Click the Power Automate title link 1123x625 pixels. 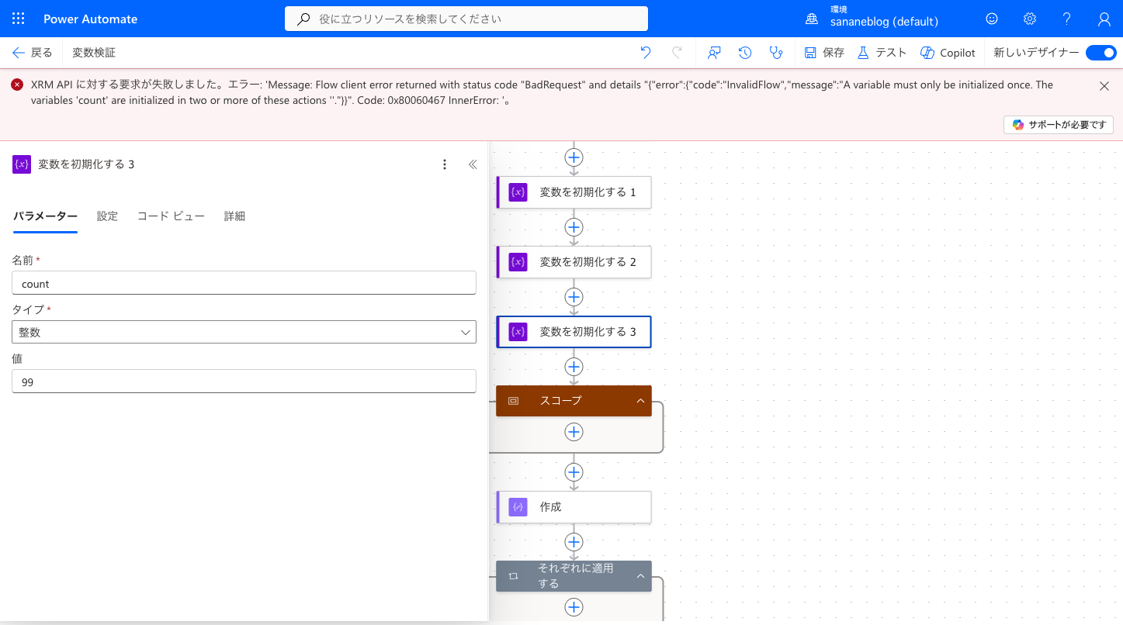91,19
